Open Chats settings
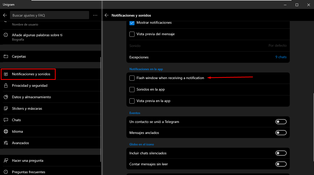The width and height of the screenshot is (314, 175). coord(51,120)
